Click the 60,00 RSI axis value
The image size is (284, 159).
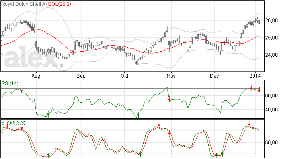(x=271, y=95)
